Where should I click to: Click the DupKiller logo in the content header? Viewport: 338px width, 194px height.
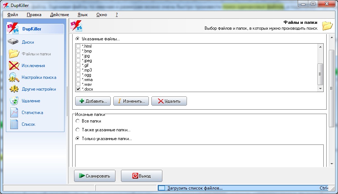(76, 26)
